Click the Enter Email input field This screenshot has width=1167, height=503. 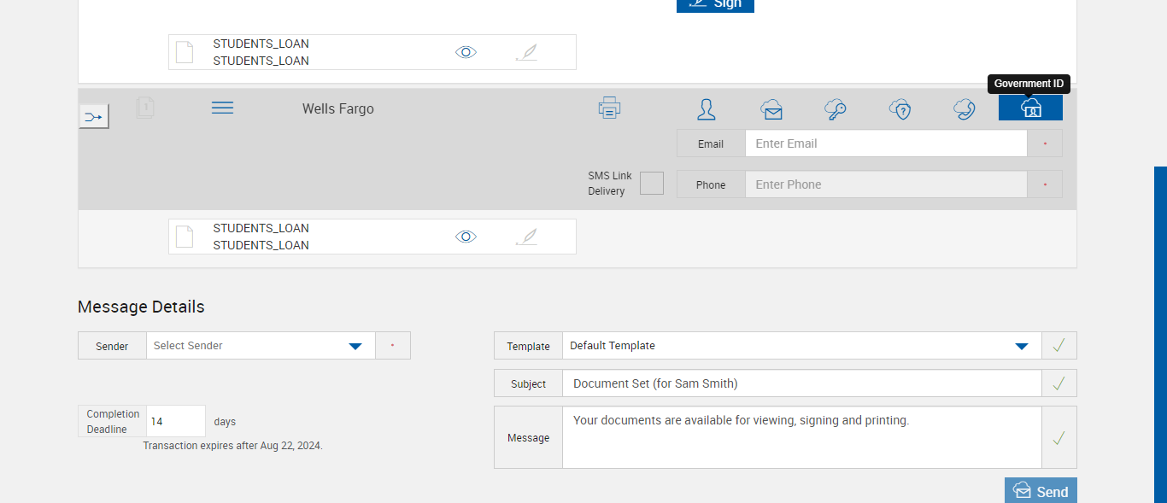pos(886,143)
